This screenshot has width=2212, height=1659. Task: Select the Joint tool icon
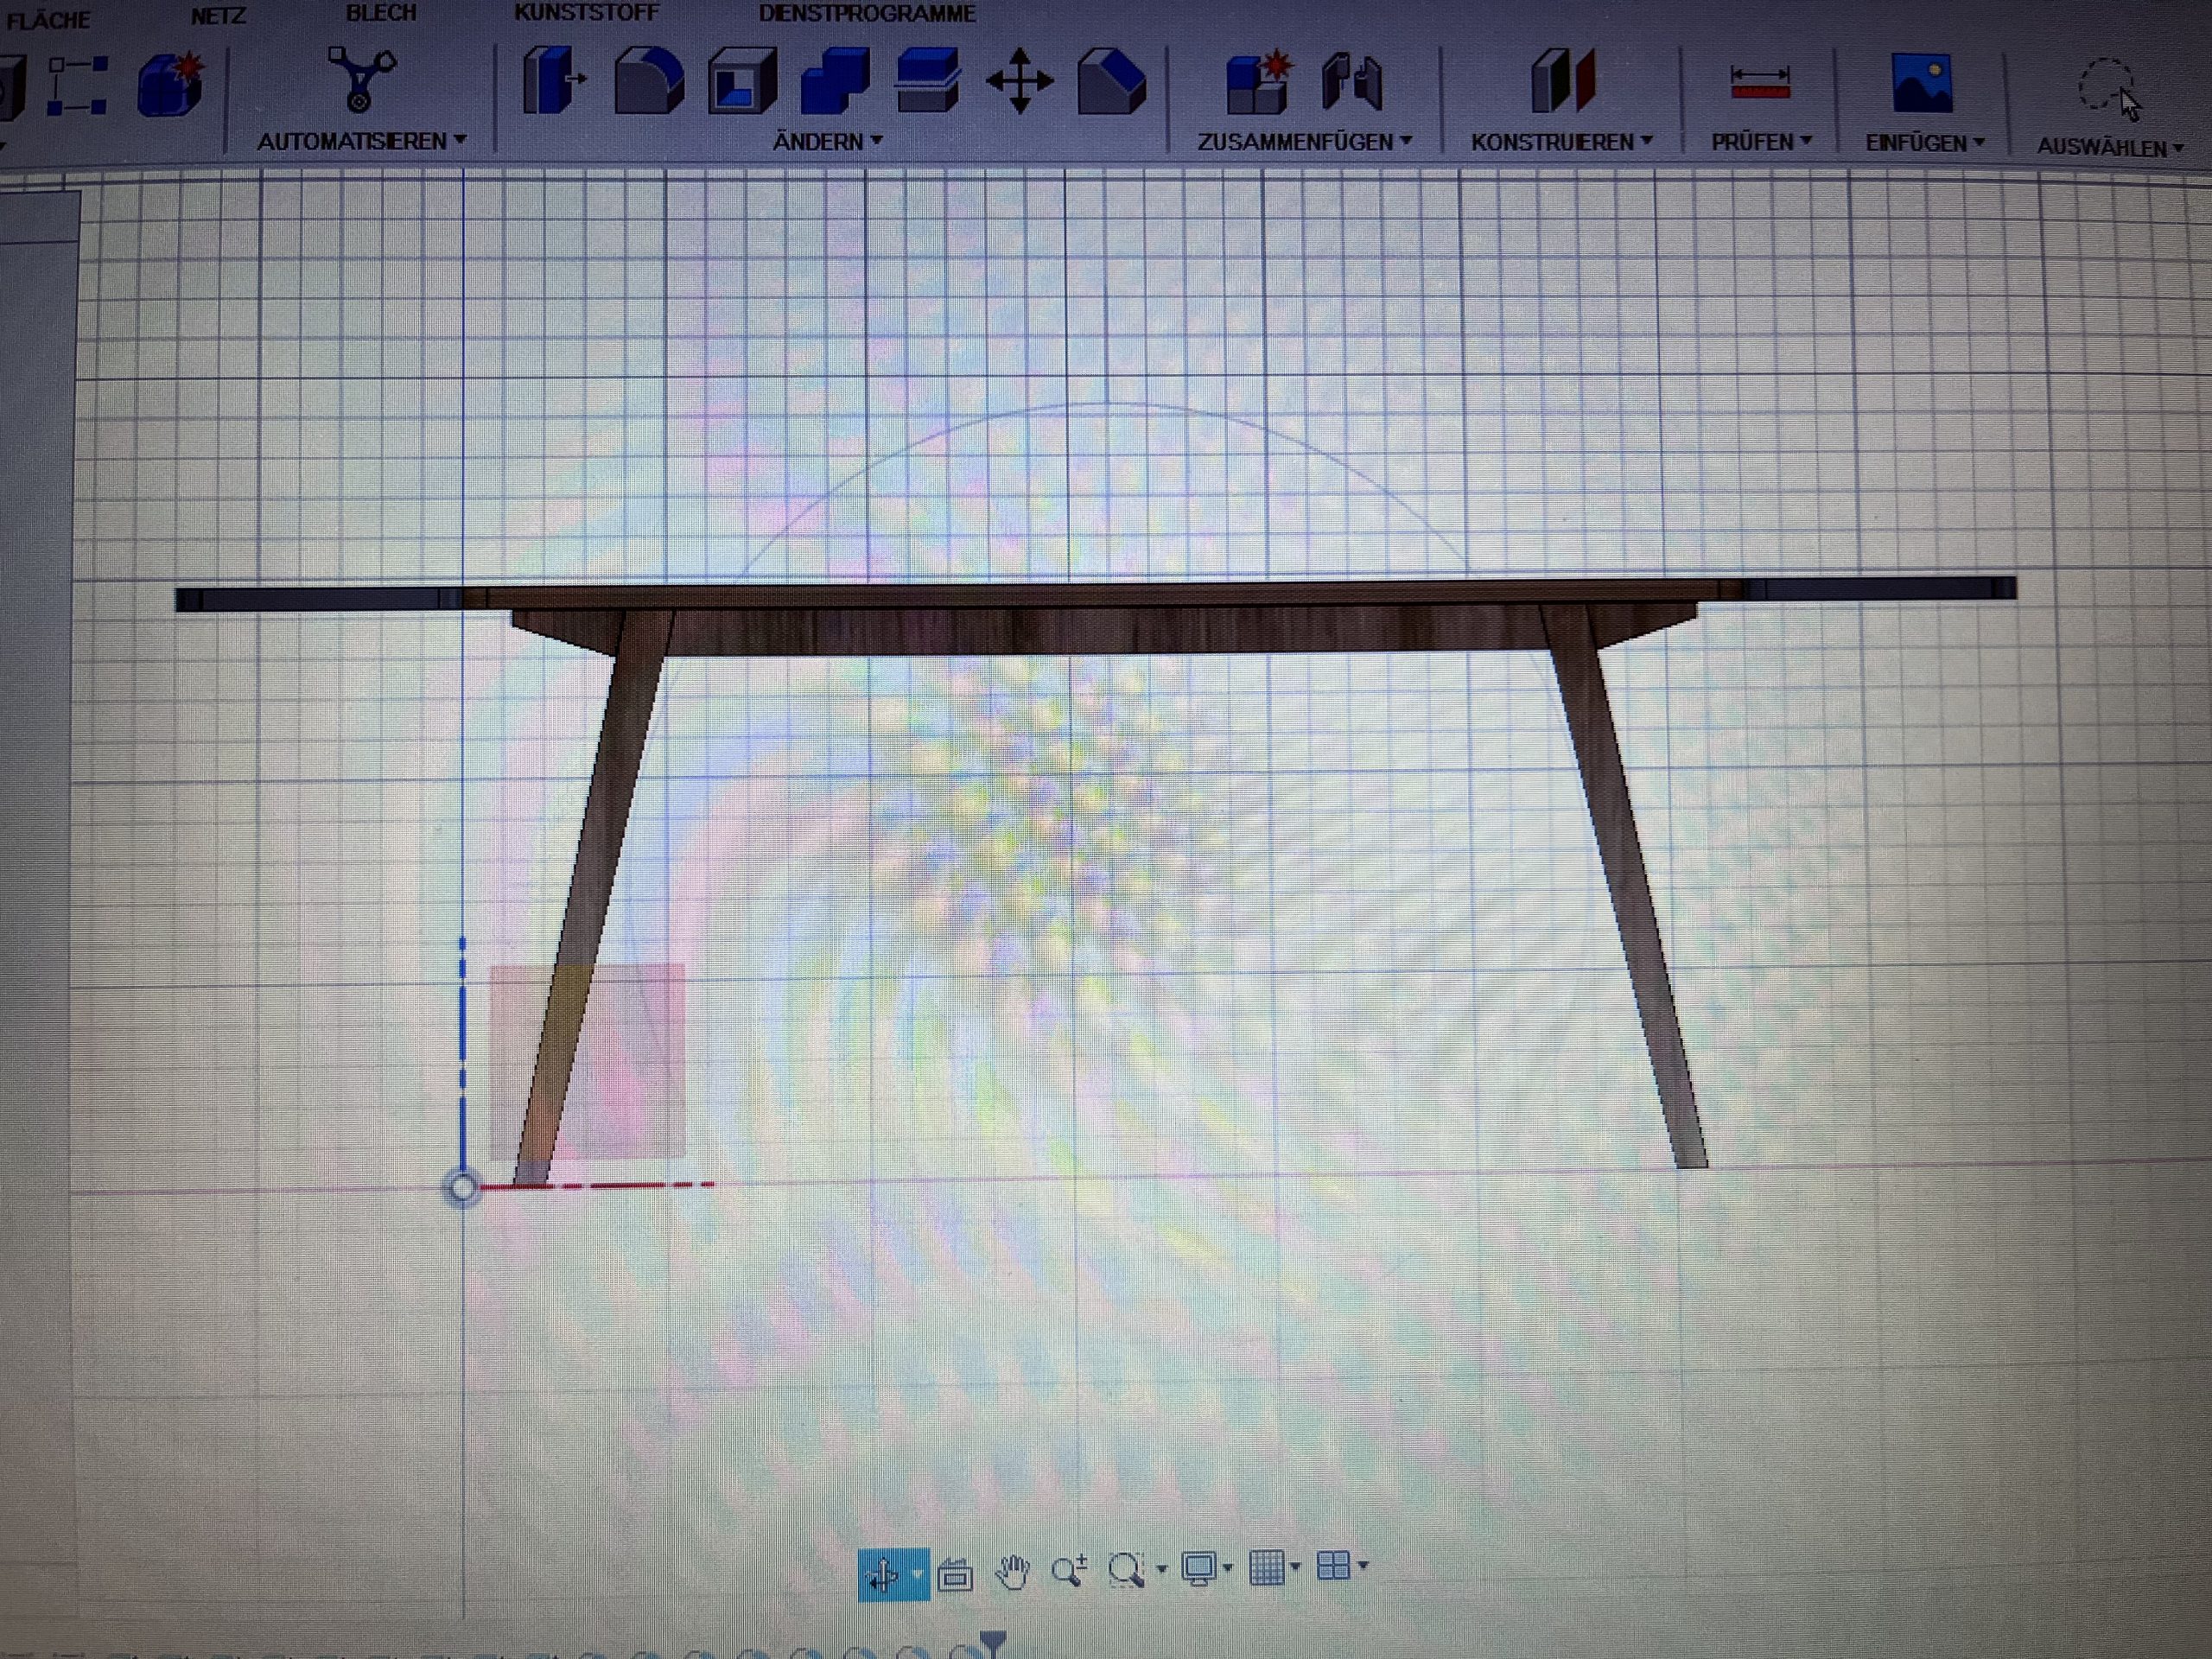pos(1351,82)
